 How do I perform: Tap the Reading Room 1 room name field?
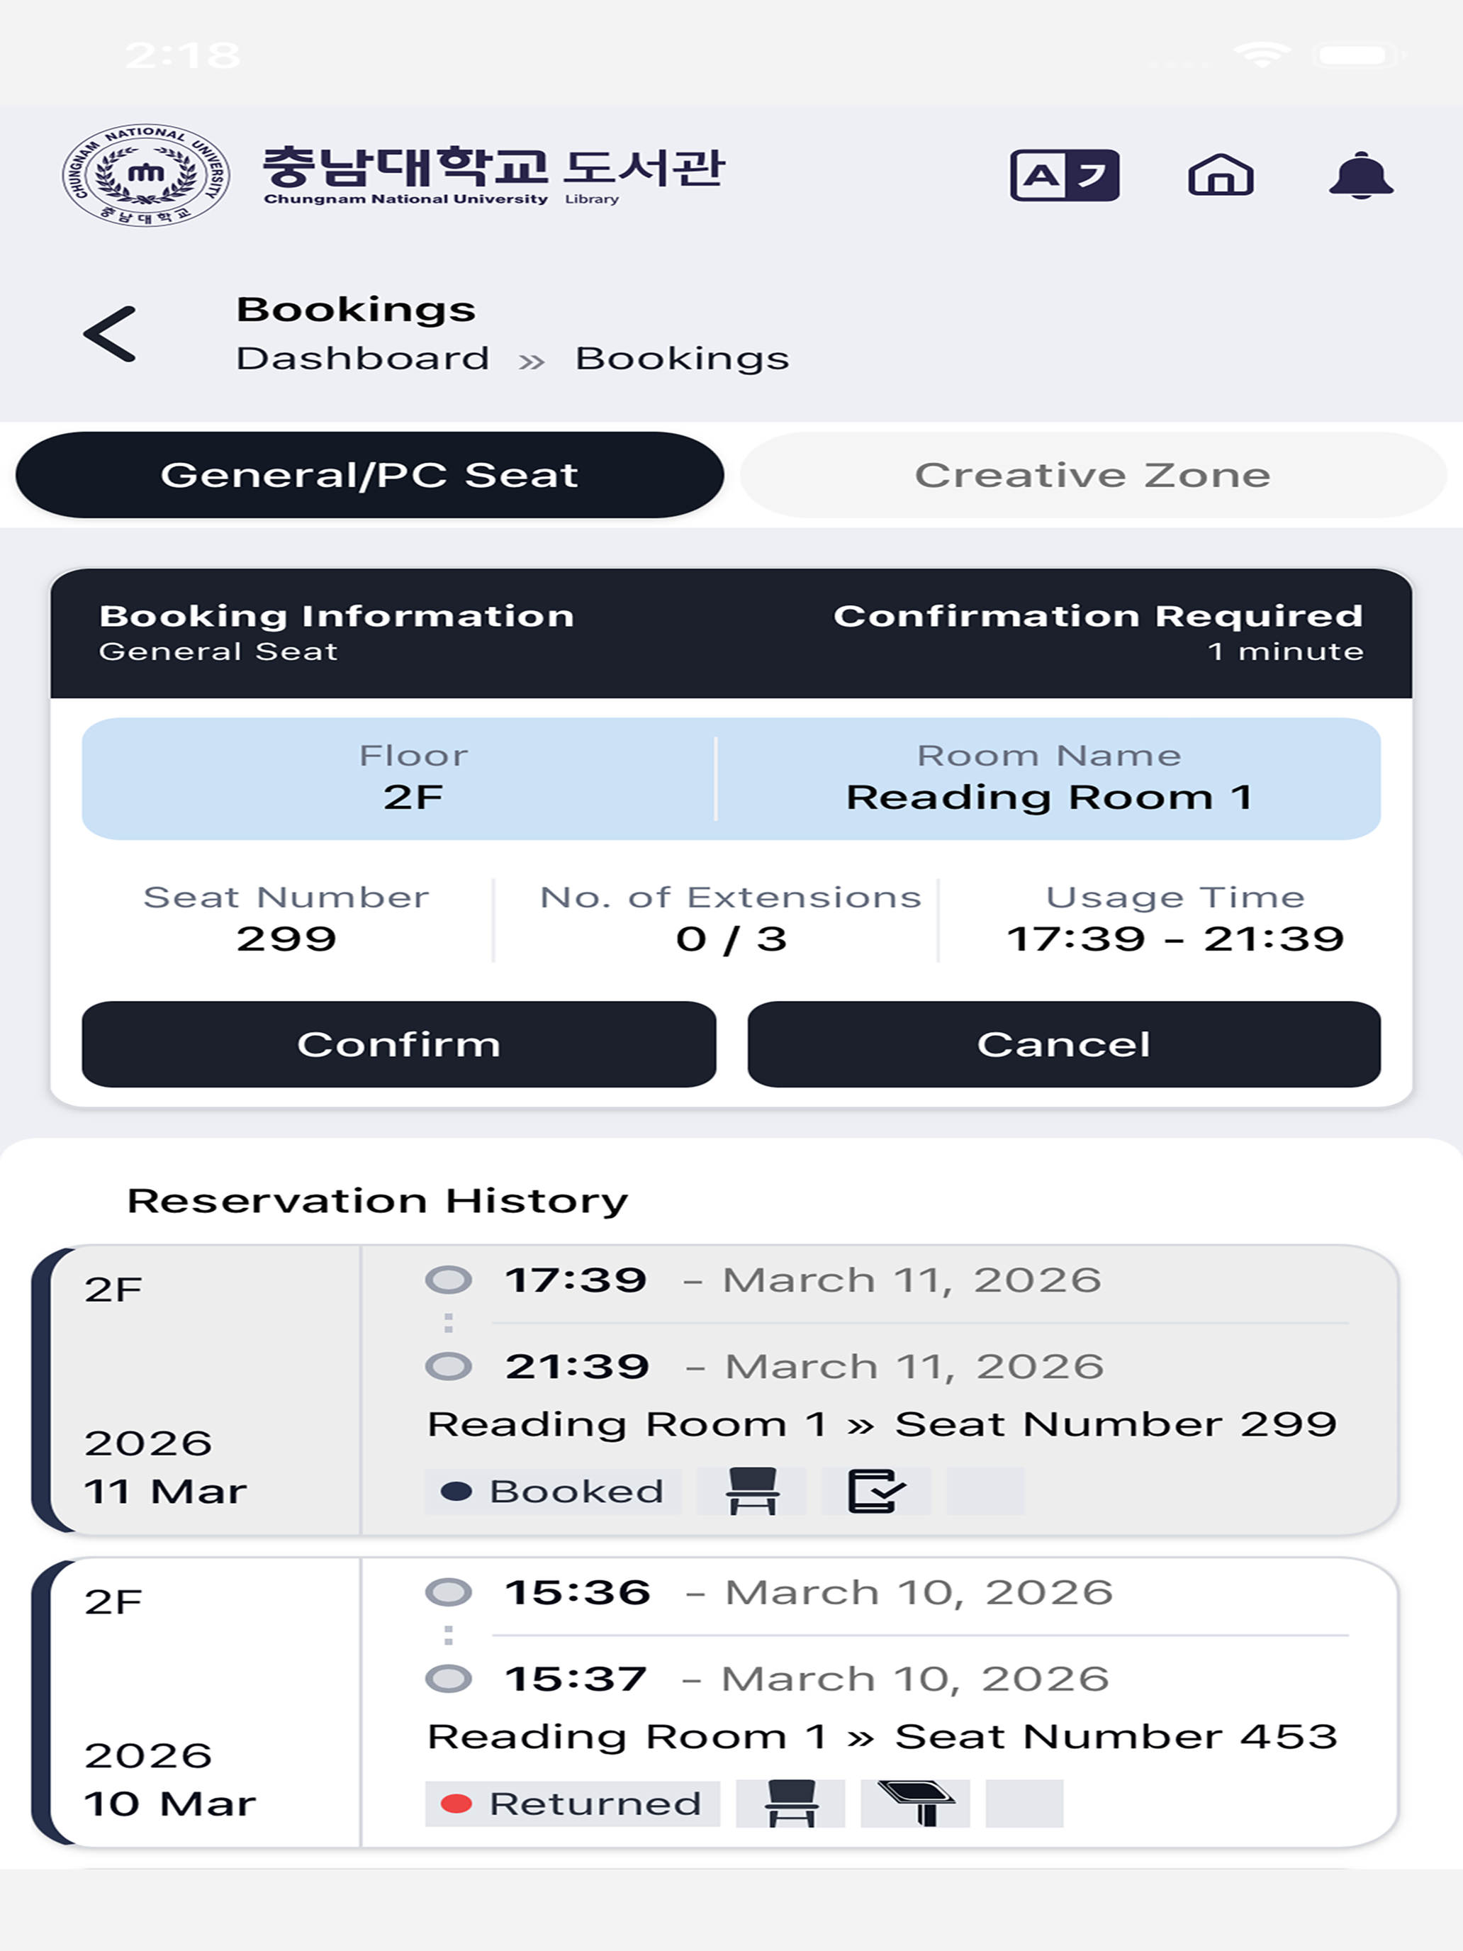point(1048,778)
